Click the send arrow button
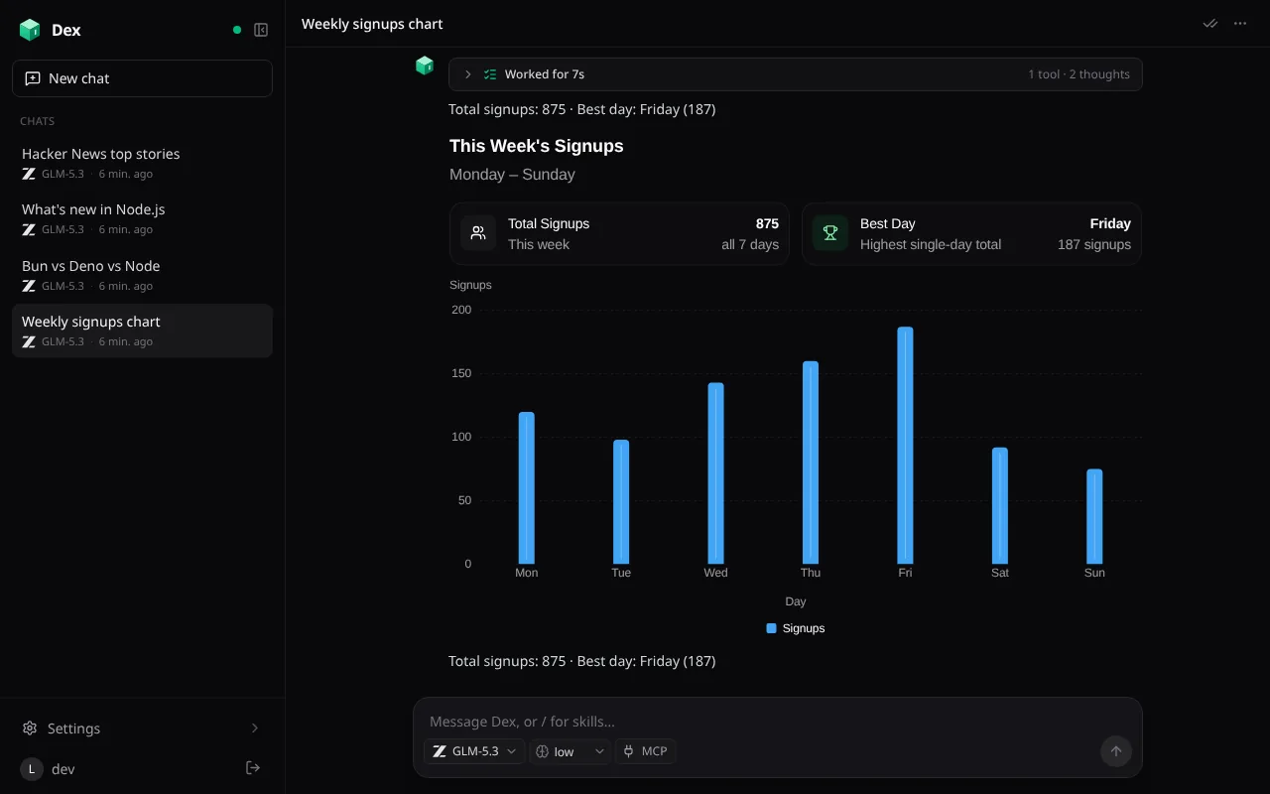 [x=1116, y=751]
